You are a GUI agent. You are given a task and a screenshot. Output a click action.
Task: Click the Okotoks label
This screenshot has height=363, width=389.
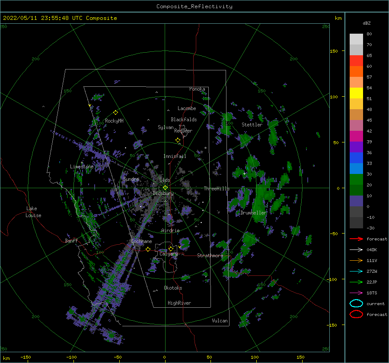point(173,288)
